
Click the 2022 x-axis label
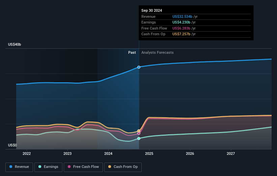pos(27,153)
